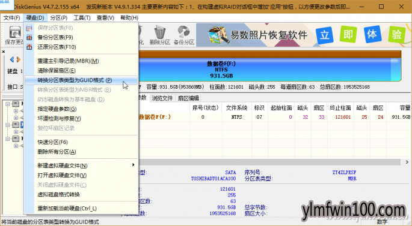Click the 序号(状态) column header

click(x=206, y=108)
